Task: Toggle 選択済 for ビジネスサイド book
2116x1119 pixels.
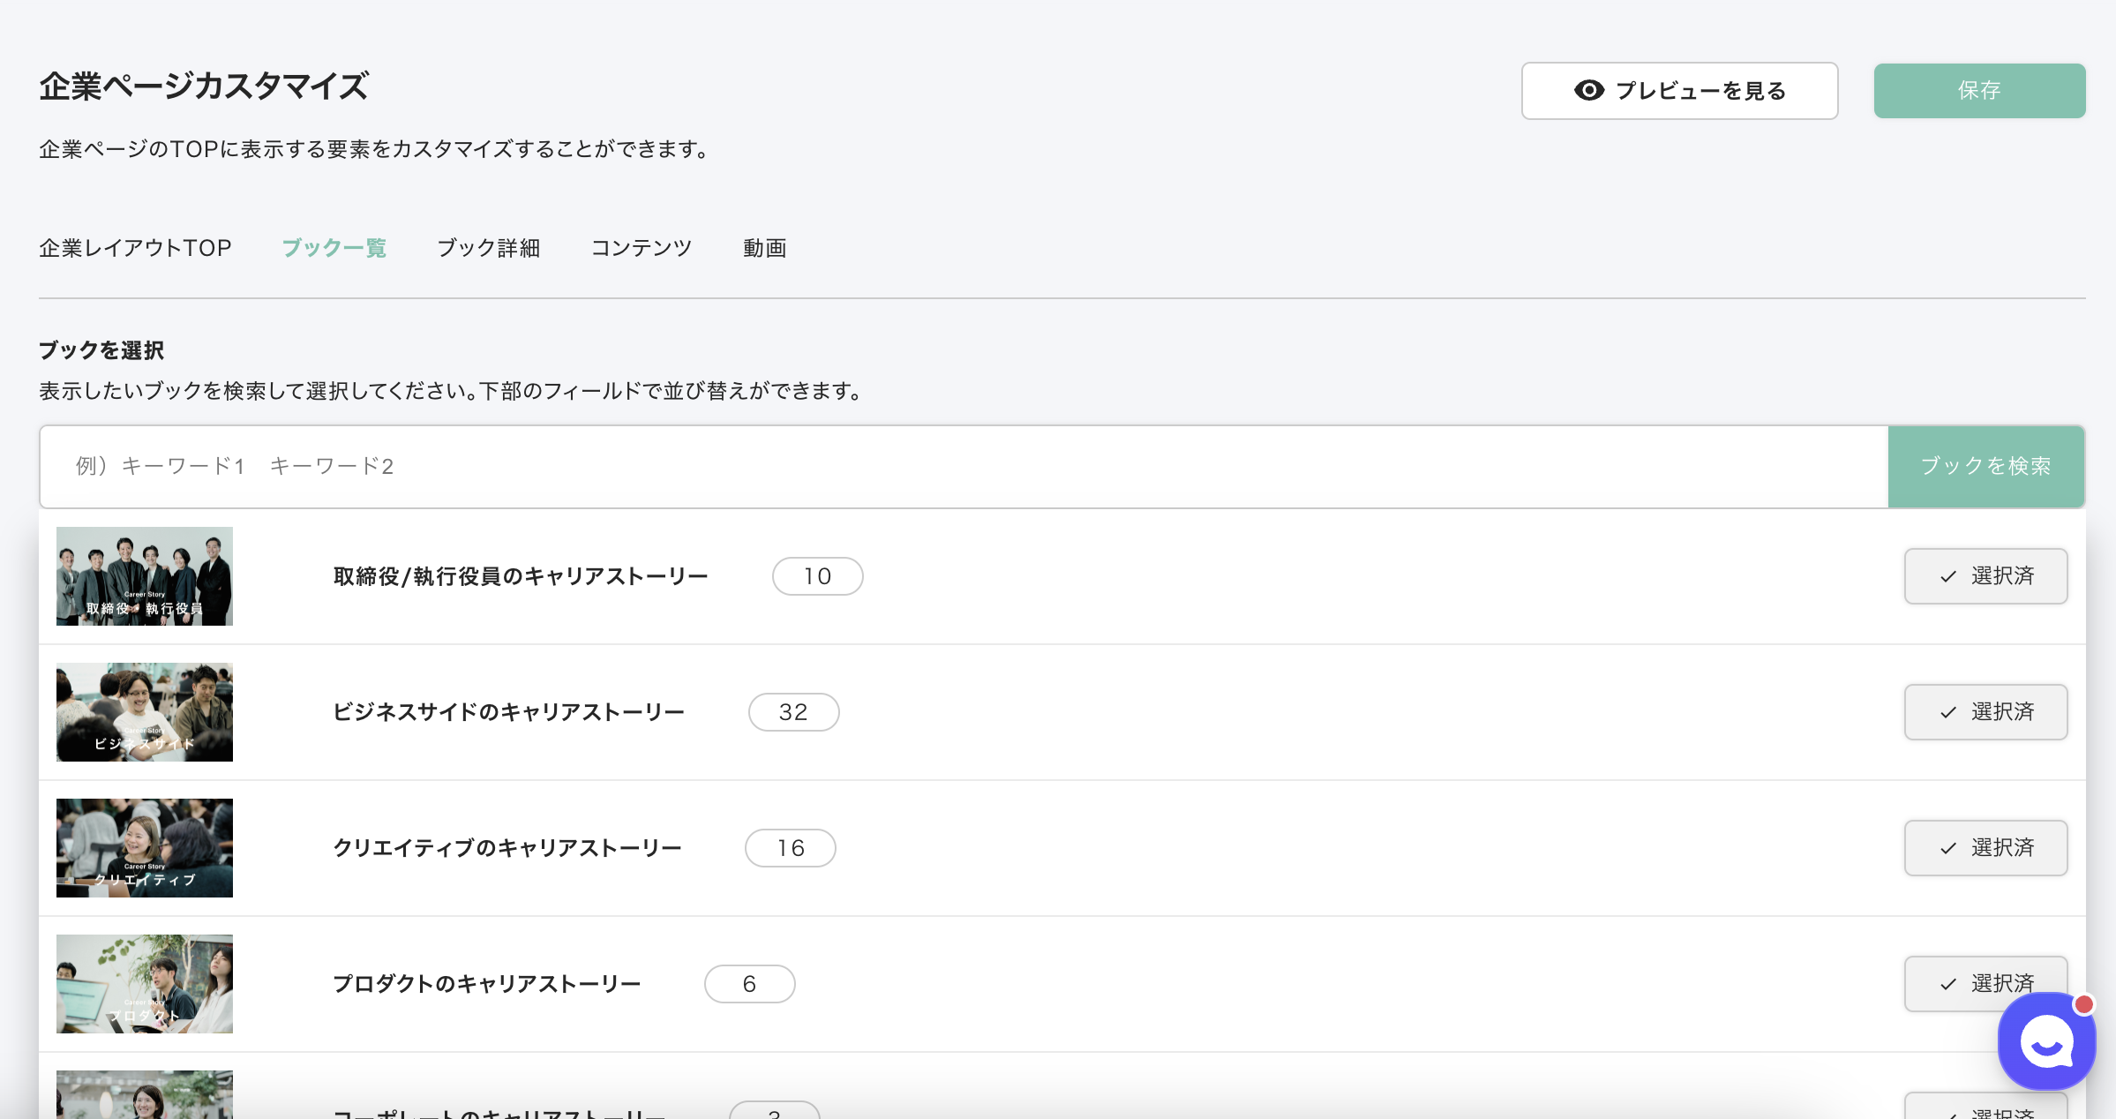Action: 1985,712
